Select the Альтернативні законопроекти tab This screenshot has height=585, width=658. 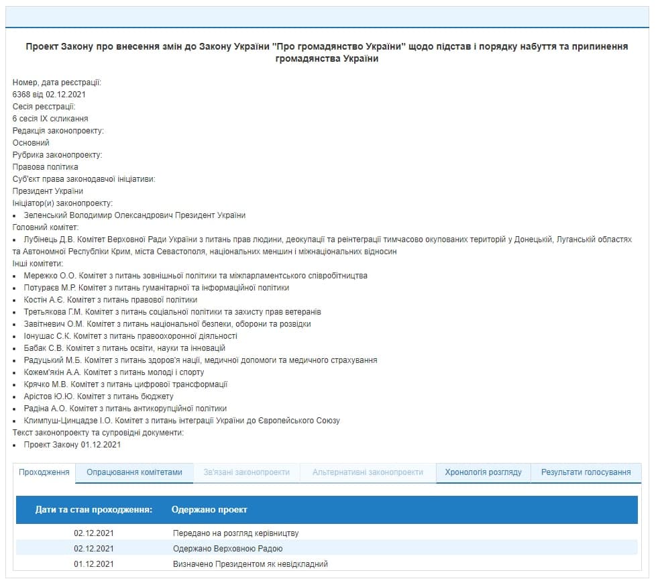click(368, 472)
